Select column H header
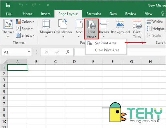166x128 pixels. pyautogui.click(x=150, y=62)
